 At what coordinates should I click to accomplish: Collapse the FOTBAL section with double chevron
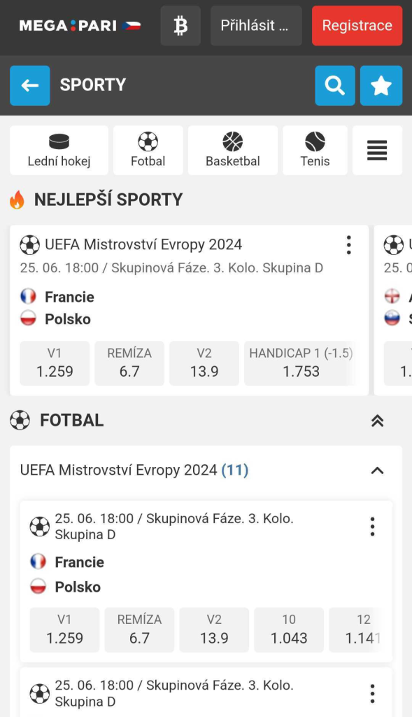pos(377,421)
